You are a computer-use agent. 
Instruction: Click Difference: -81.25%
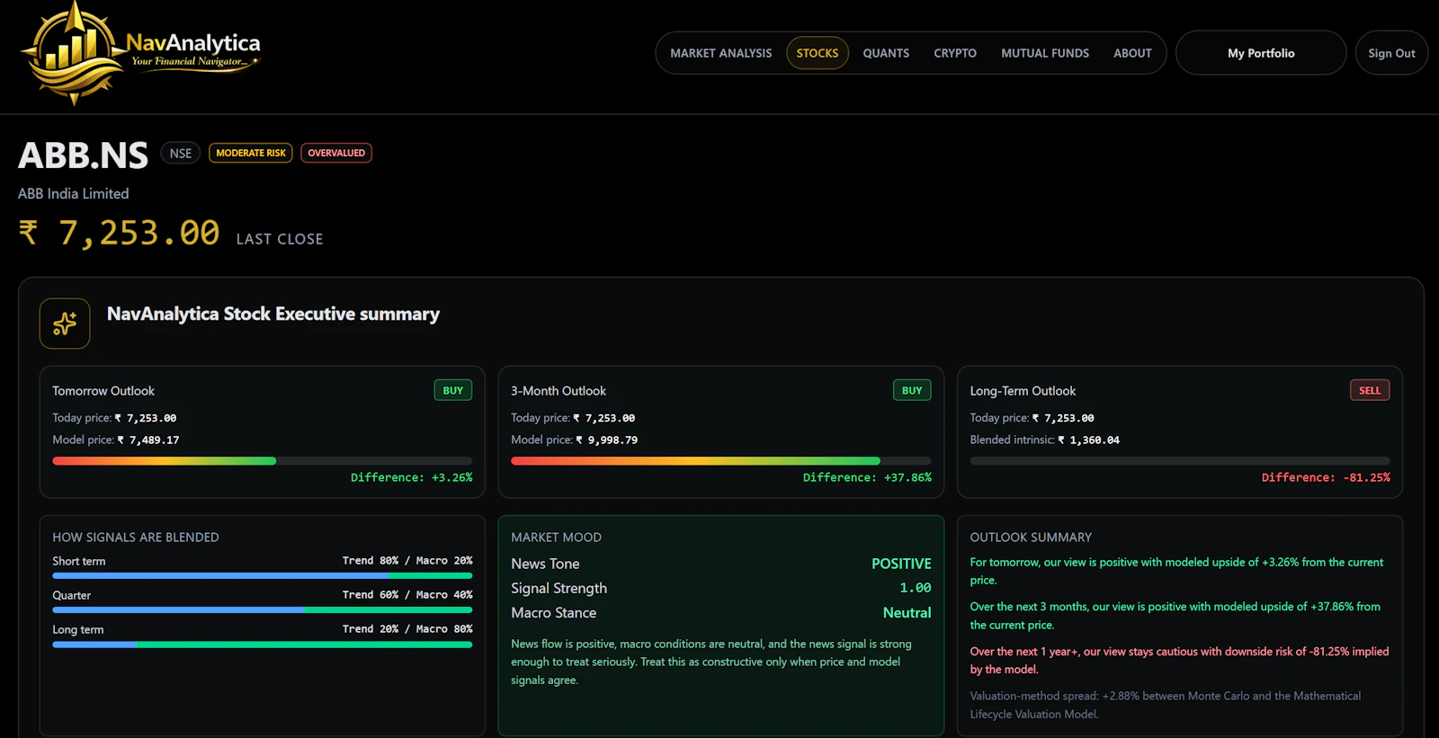coord(1326,477)
